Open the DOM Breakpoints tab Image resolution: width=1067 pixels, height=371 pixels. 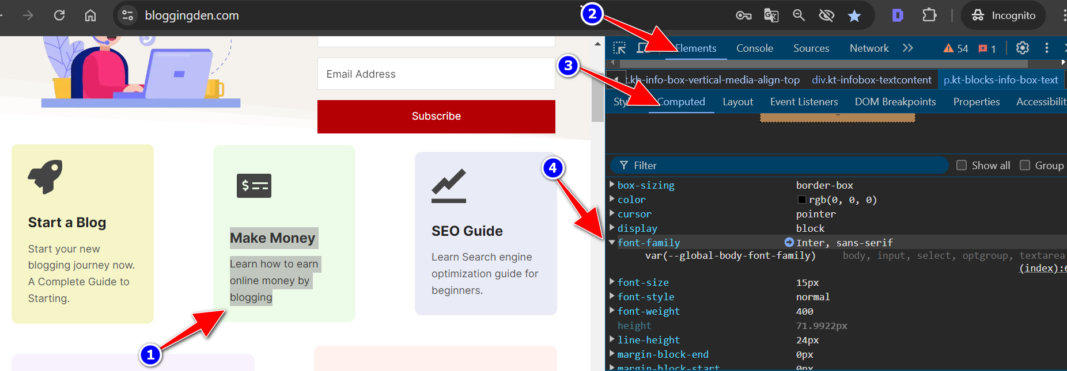coord(895,102)
